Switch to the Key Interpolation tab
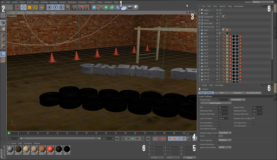Viewport: 277px width, 160px height. click(253, 93)
